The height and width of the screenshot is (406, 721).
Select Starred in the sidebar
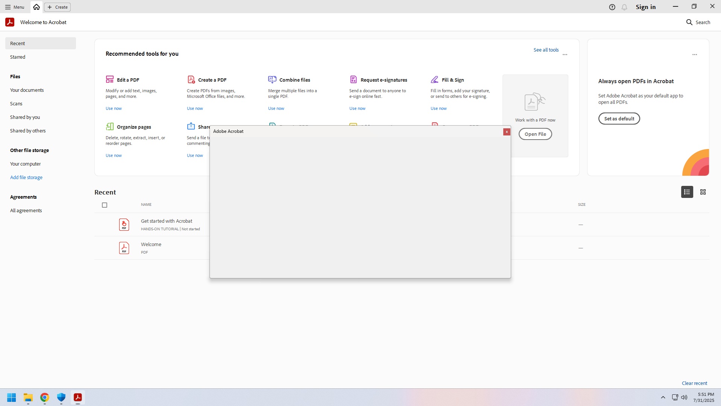(41, 57)
